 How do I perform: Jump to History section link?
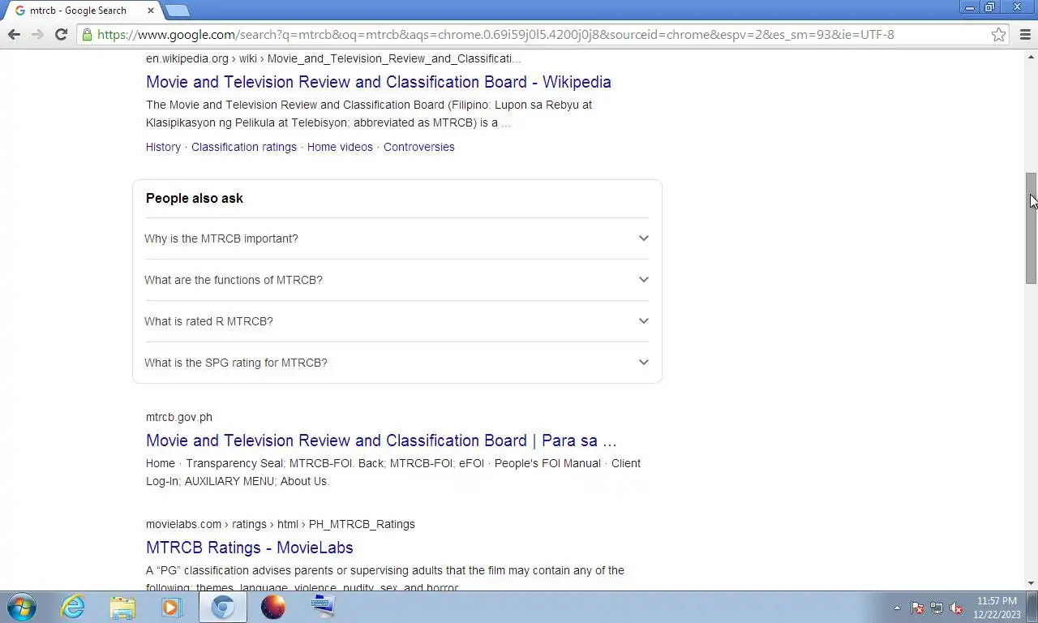click(163, 147)
